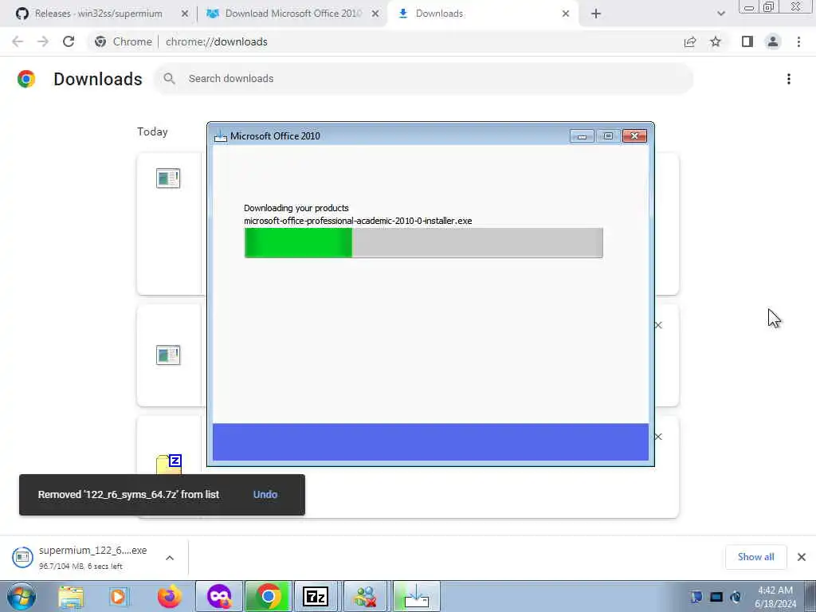Screen dimensions: 816x612
Task: Bookmark this page with the star
Action: [x=716, y=41]
